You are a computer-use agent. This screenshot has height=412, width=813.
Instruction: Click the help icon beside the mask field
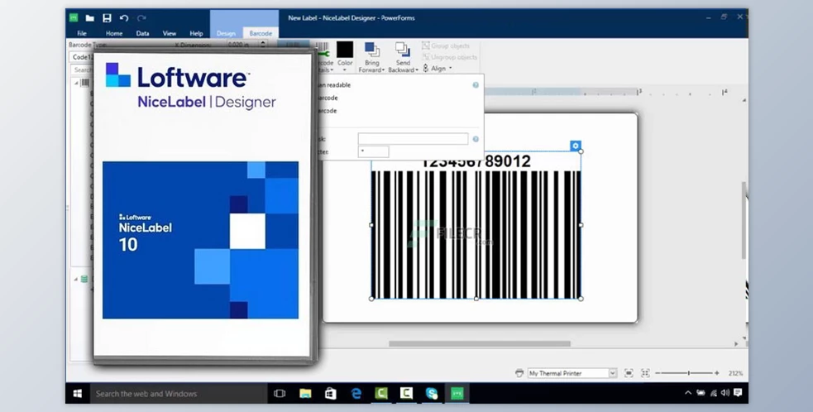coord(476,139)
